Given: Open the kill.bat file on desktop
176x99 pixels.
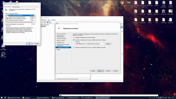Looking at the screenshot, I should pos(156,3).
